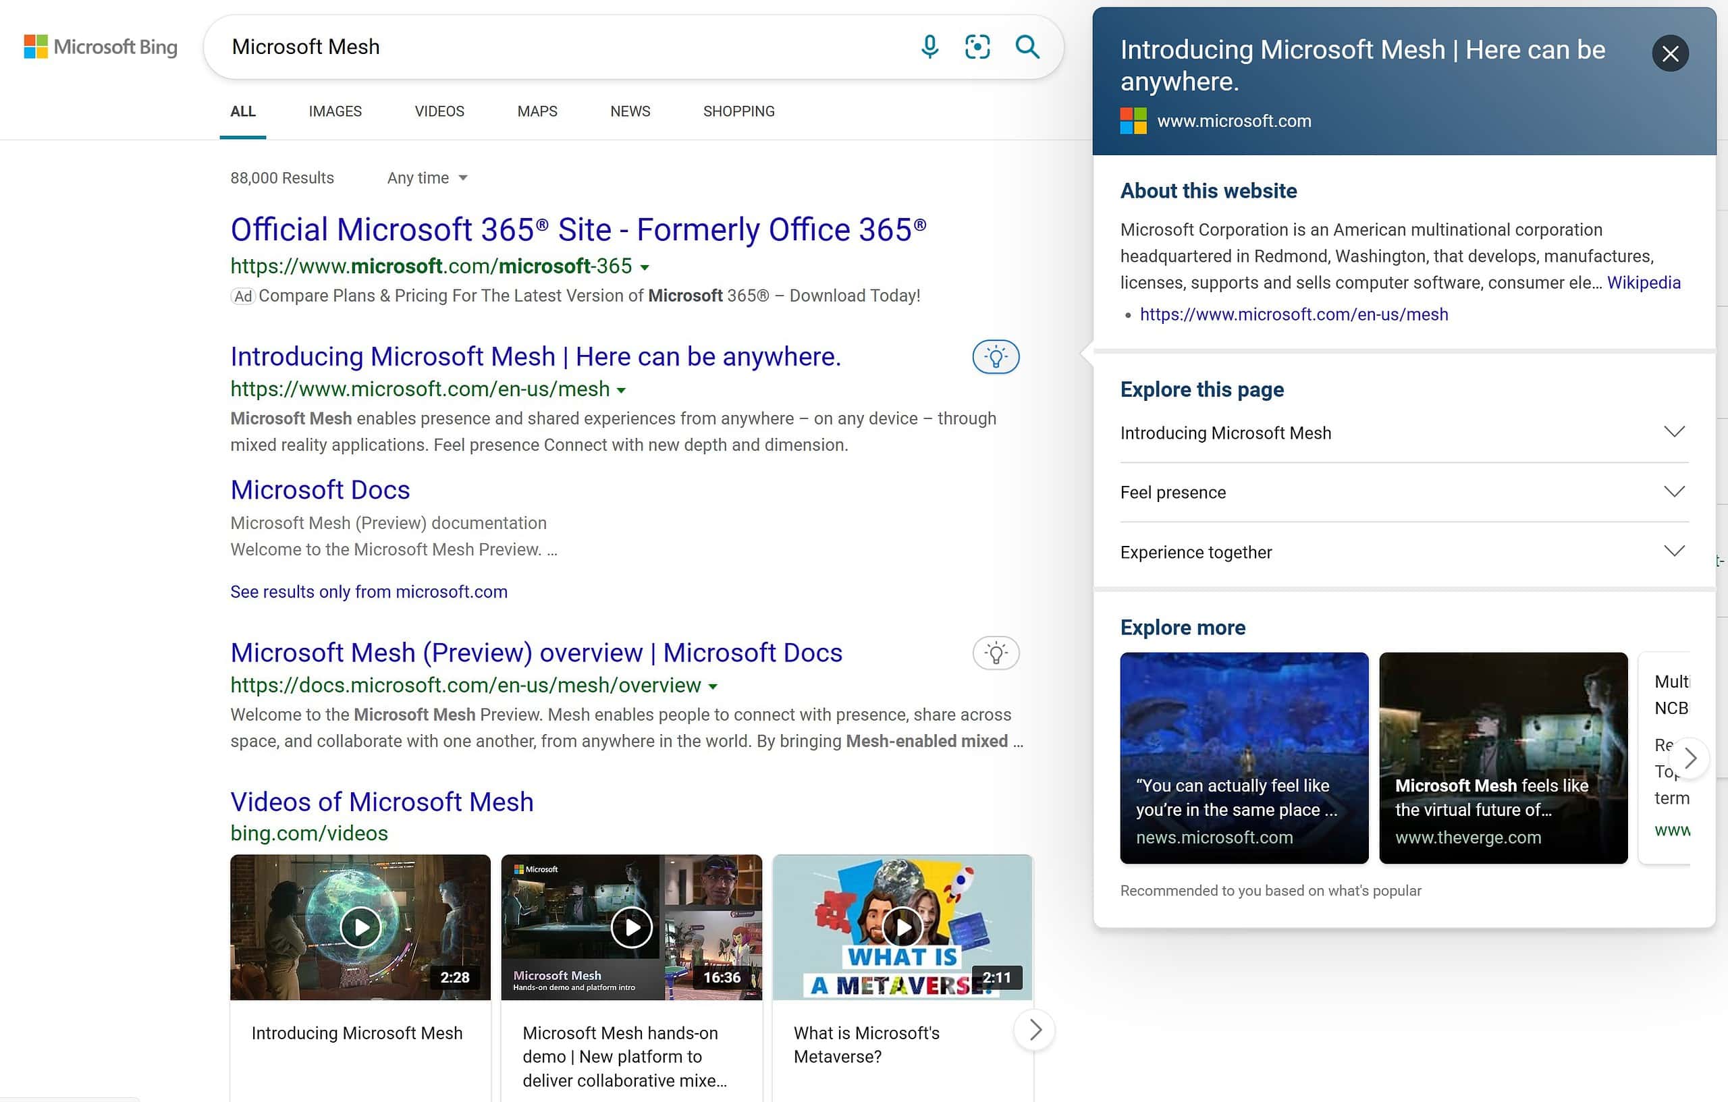Image resolution: width=1728 pixels, height=1102 pixels.
Task: Play the Introducing Microsoft Mesh video
Action: click(x=360, y=927)
